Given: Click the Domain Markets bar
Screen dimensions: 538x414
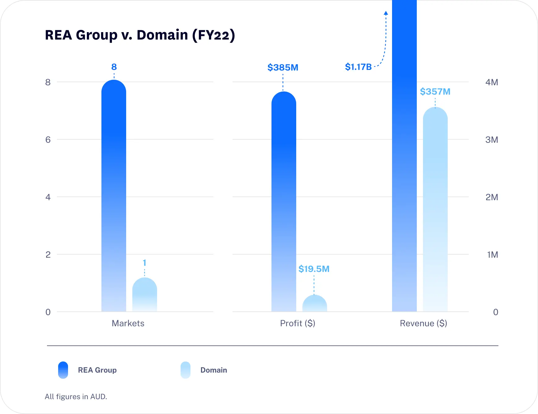Looking at the screenshot, I should click(x=145, y=294).
